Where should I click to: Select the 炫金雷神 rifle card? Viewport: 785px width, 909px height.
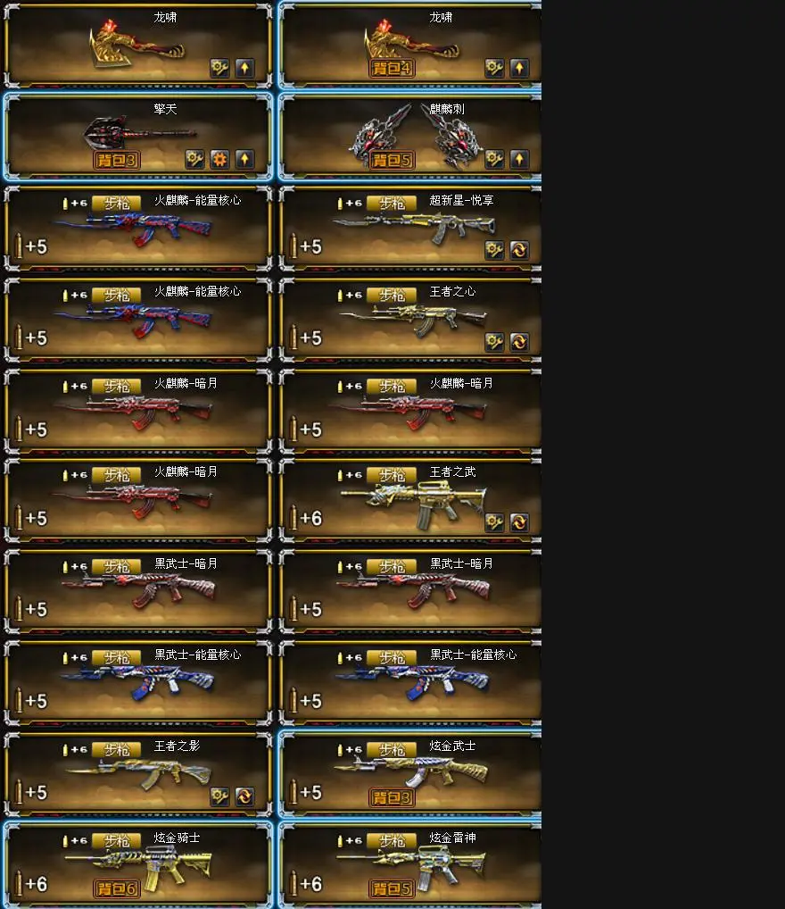pyautogui.click(x=410, y=865)
